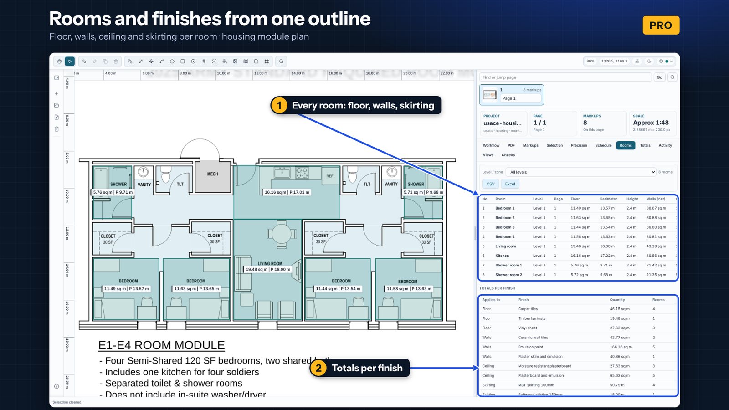Click the search icon next to Go
729x410 pixels.
(x=673, y=77)
